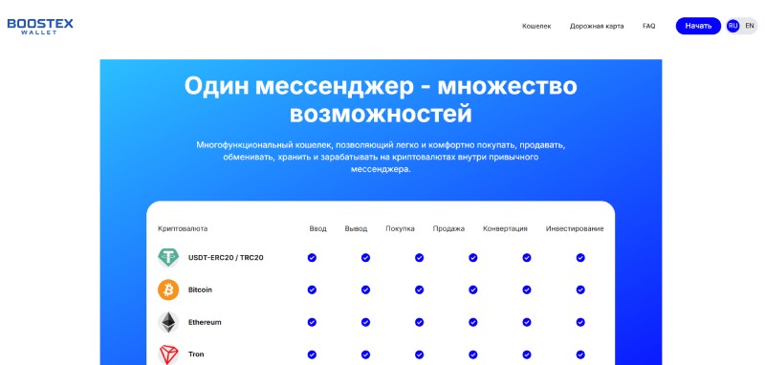Click the Начать button
765x365 pixels.
click(698, 26)
